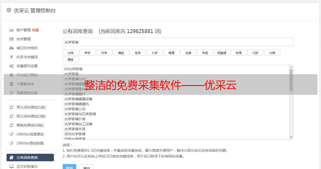Screen dimensions: 321x169
Task: Select the 物理 tag button
Action: (238, 52)
